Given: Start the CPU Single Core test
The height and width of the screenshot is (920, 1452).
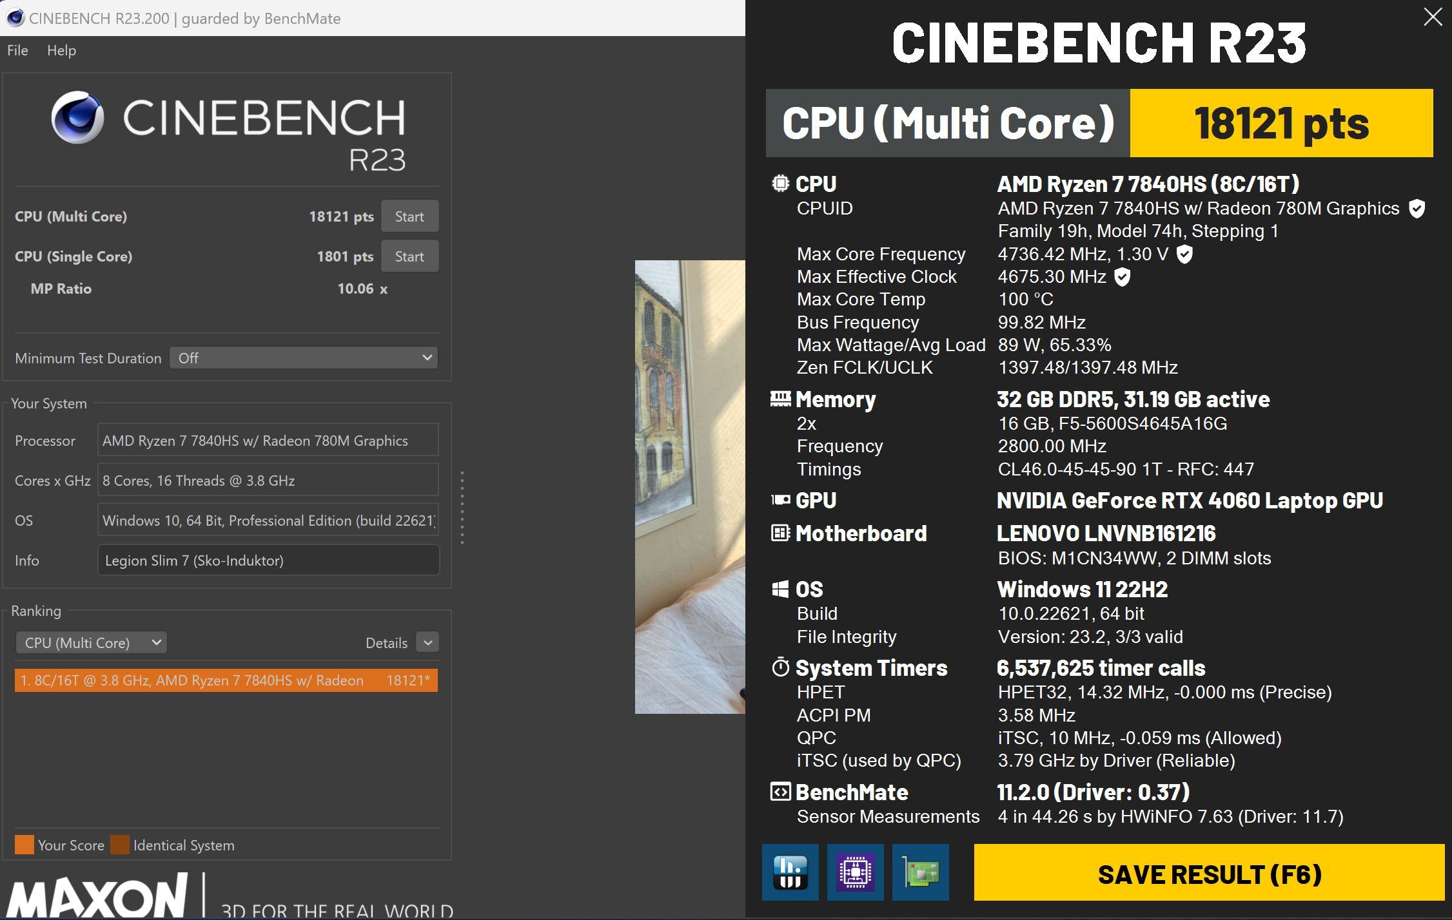Looking at the screenshot, I should (409, 256).
